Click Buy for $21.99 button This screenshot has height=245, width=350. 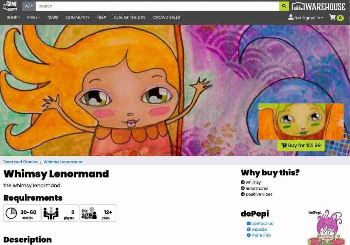301,146
